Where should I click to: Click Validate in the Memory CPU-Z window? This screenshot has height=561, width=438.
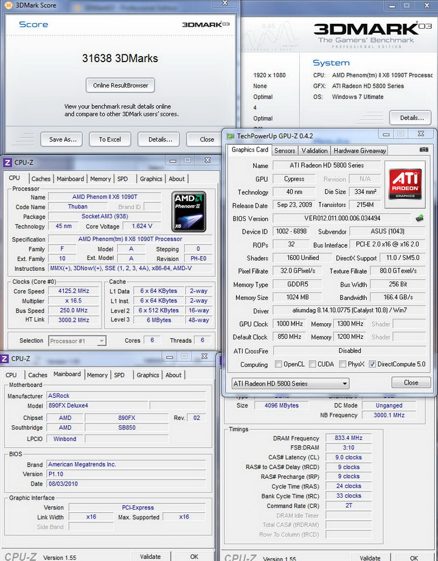[370, 558]
